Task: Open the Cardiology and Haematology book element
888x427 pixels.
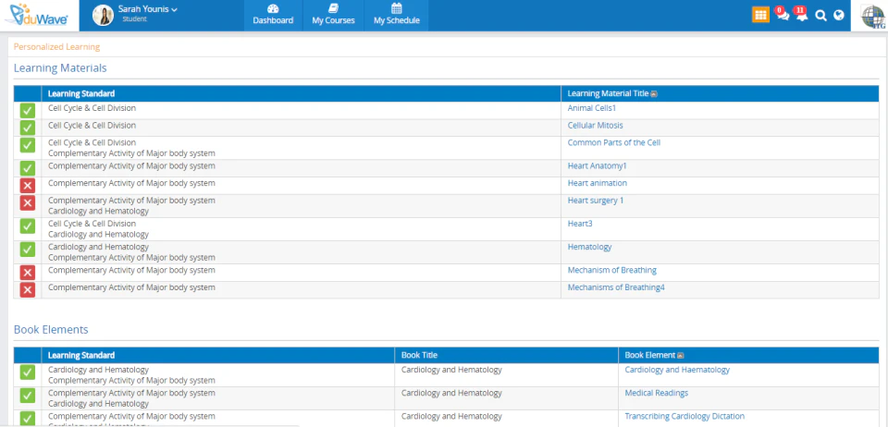Action: point(677,370)
